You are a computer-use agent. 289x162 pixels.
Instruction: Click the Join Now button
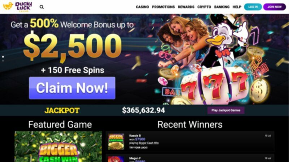point(275,7)
